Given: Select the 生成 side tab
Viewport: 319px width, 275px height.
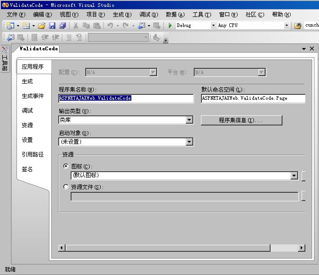Looking at the screenshot, I should point(27,81).
